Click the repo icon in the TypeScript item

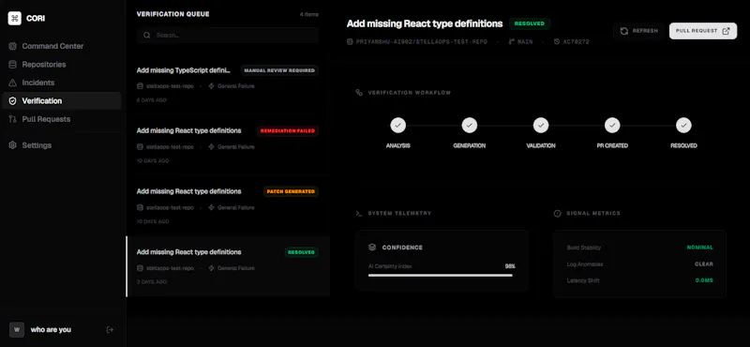(140, 86)
